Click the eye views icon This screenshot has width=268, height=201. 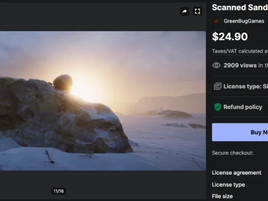(x=216, y=65)
